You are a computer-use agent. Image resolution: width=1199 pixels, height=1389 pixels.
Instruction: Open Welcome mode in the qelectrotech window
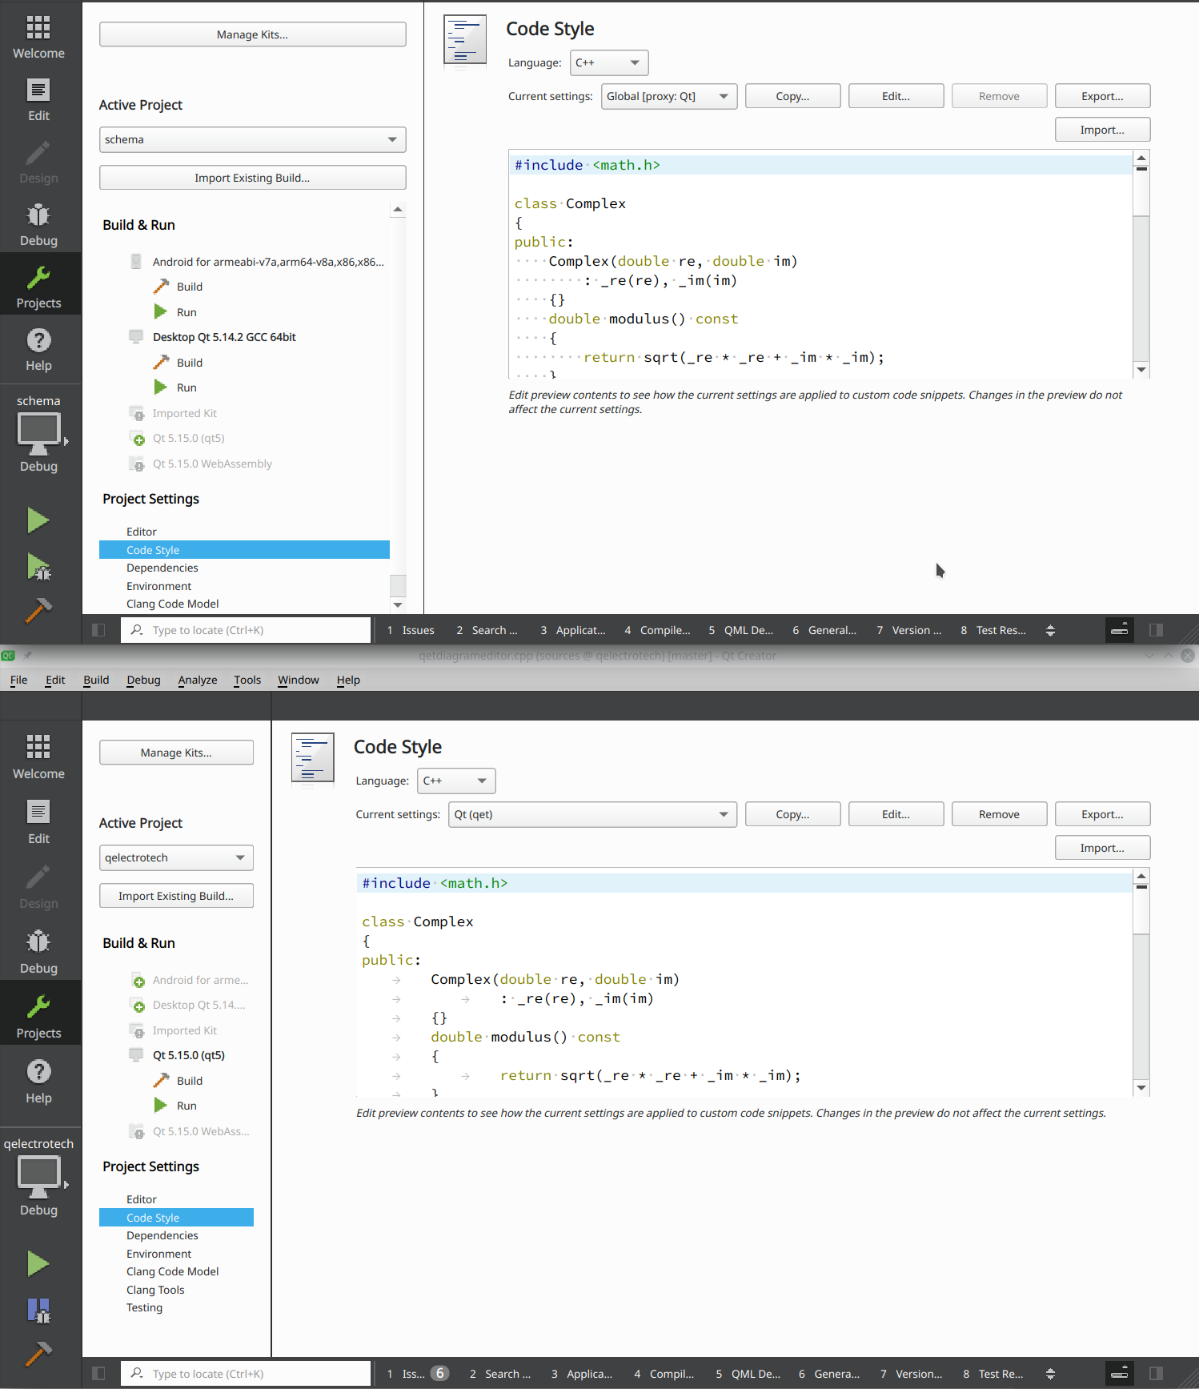coord(38,757)
